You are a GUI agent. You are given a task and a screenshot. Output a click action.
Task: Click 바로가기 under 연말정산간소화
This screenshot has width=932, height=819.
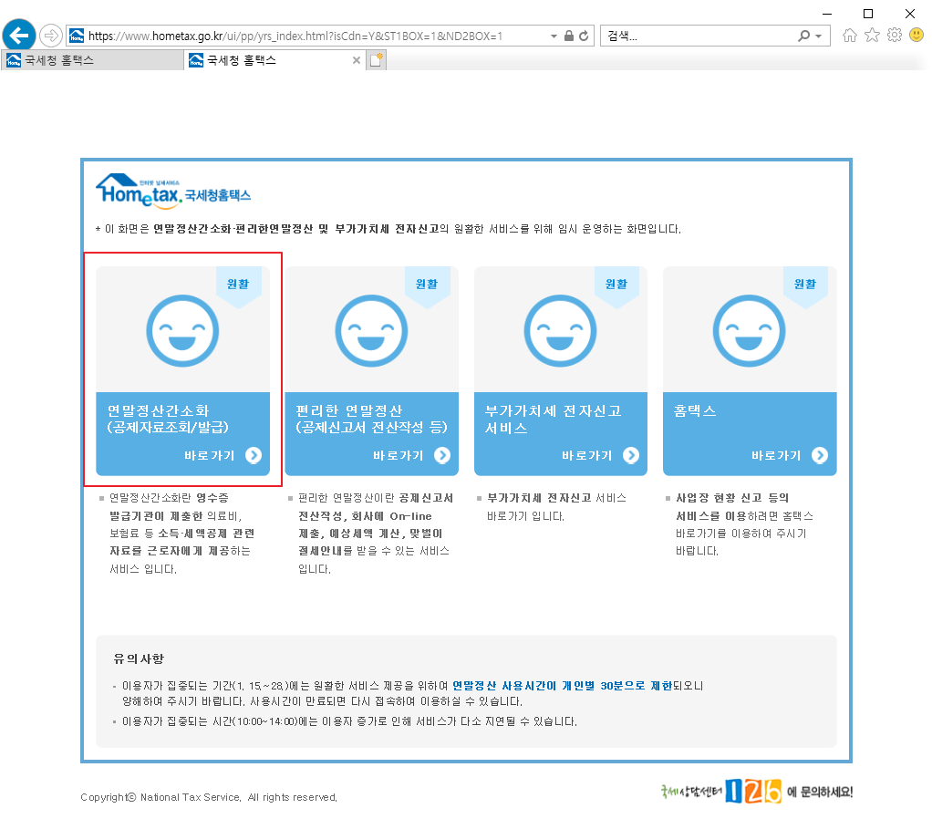tap(209, 456)
